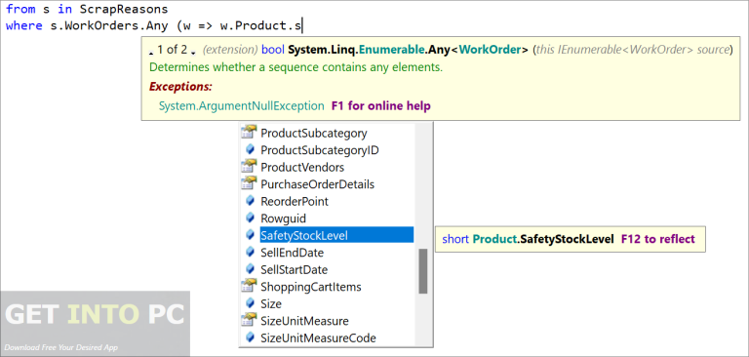
Task: Click the 'where' keyword in editor
Action: (x=24, y=25)
